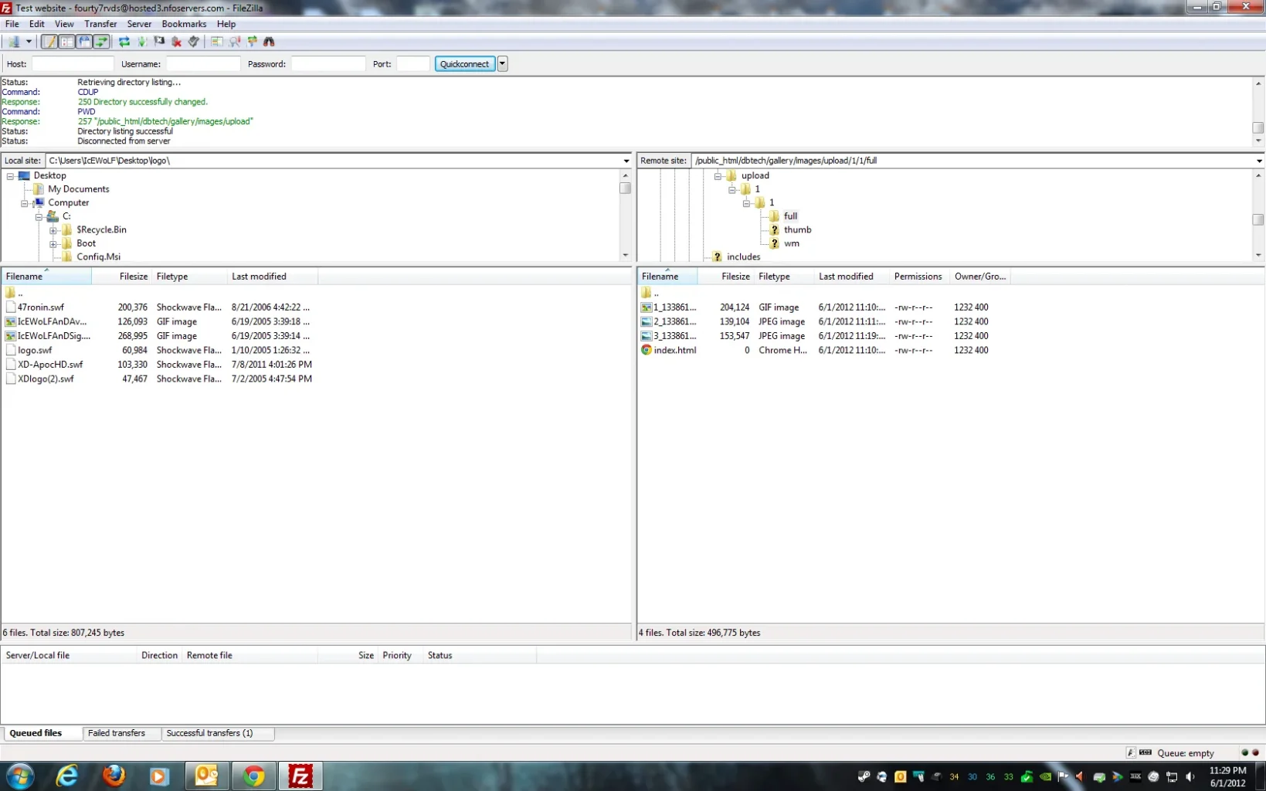Collapse the remote upload folder node
Viewport: 1266px width, 791px height.
point(718,176)
